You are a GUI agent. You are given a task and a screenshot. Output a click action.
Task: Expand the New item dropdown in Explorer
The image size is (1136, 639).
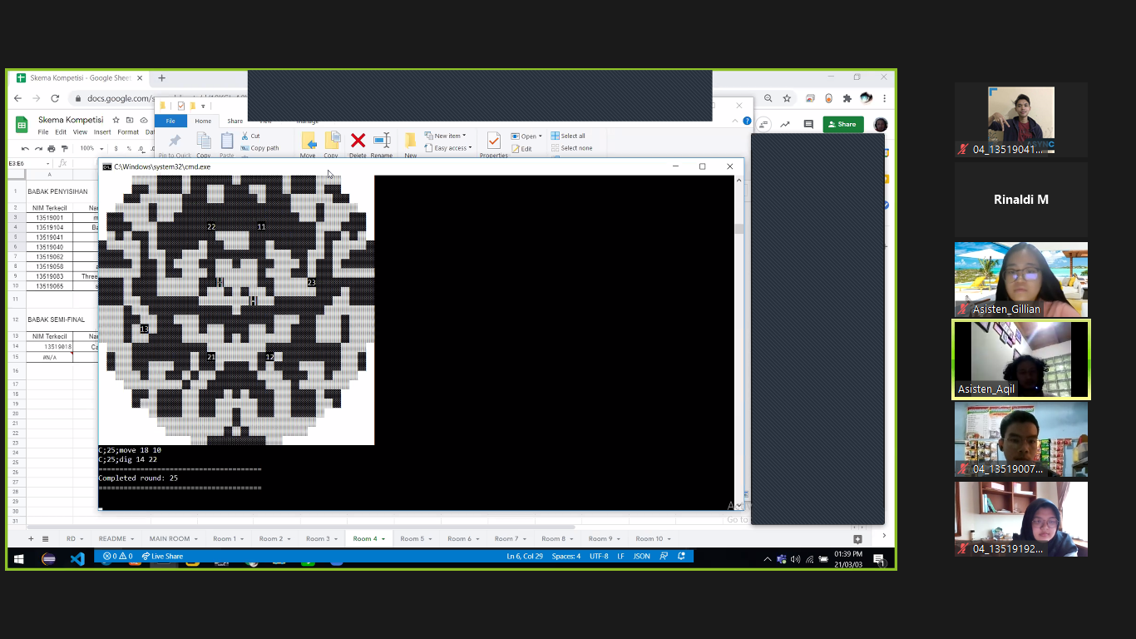(x=464, y=136)
